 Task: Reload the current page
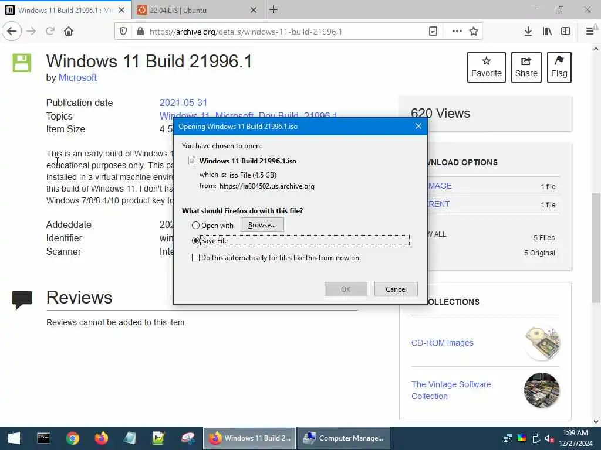(x=50, y=31)
